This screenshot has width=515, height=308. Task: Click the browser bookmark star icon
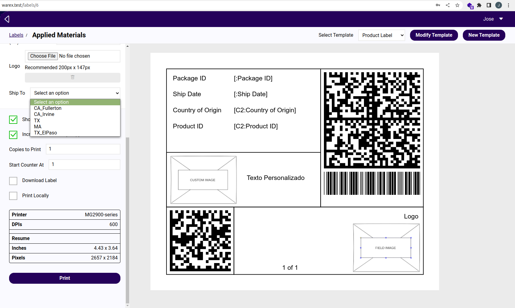coord(457,5)
